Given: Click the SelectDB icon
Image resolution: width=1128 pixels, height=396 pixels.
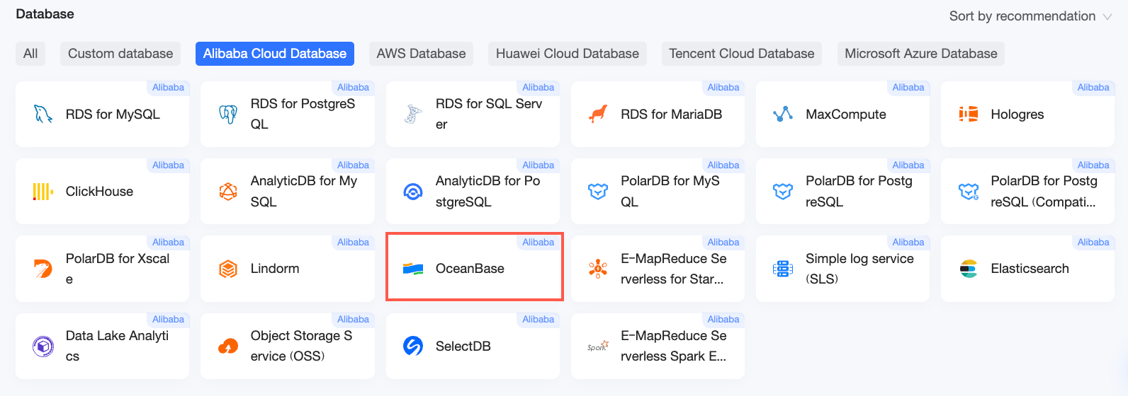Looking at the screenshot, I should point(413,346).
